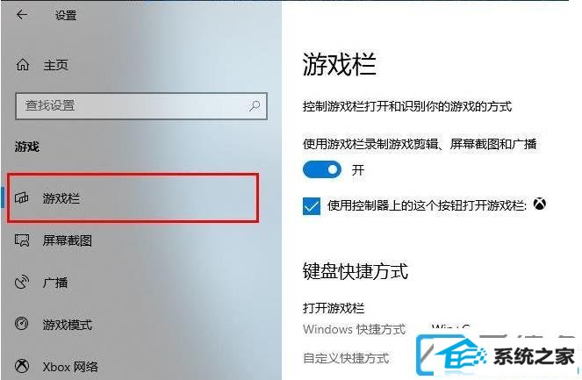Click the 游戏栏 page heading
Screen dimensions: 582x380
point(339,64)
